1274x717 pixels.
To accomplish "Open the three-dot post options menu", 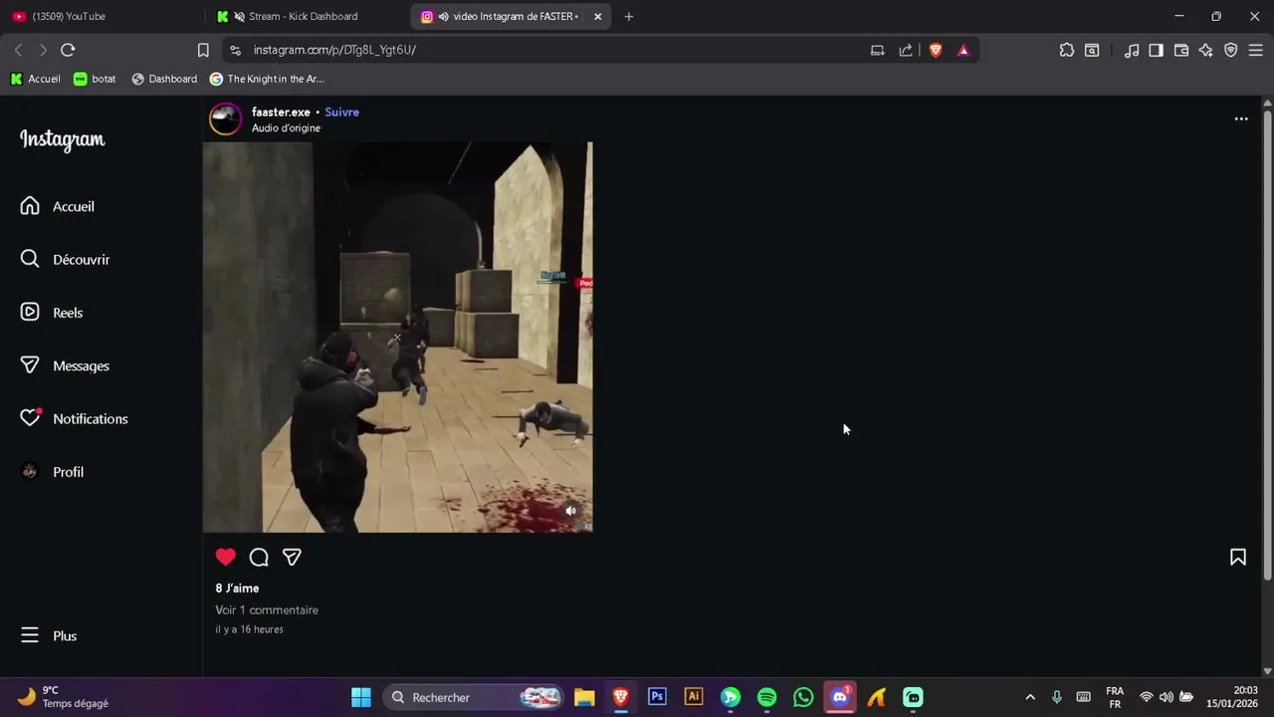I will point(1241,119).
